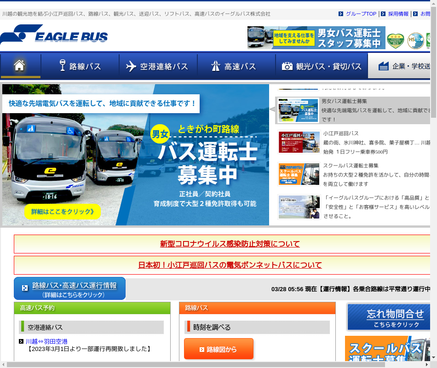The width and height of the screenshot is (437, 368).
Task: Click the 2023年3月1日より一部運行再開 notice text
Action: coord(89,349)
